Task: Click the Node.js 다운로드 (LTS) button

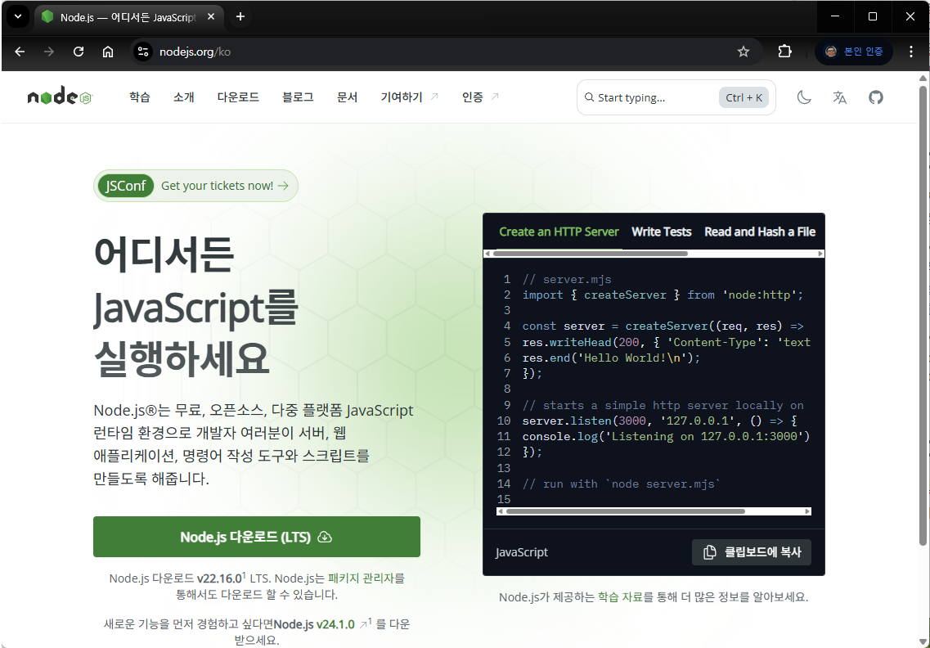Action: click(x=257, y=537)
